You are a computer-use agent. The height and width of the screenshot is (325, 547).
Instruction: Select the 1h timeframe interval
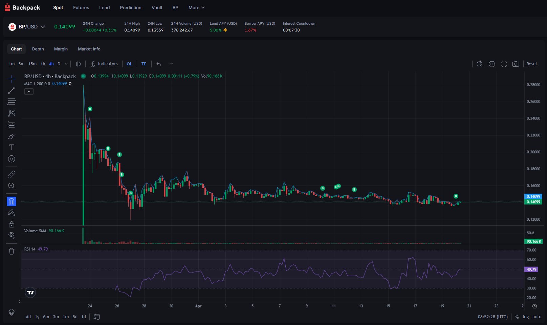(x=43, y=64)
